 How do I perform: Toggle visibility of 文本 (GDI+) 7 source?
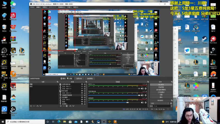[x=82, y=86]
